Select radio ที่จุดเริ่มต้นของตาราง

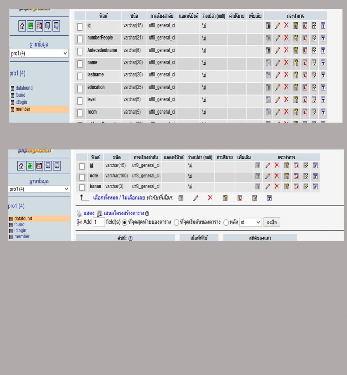click(x=176, y=223)
